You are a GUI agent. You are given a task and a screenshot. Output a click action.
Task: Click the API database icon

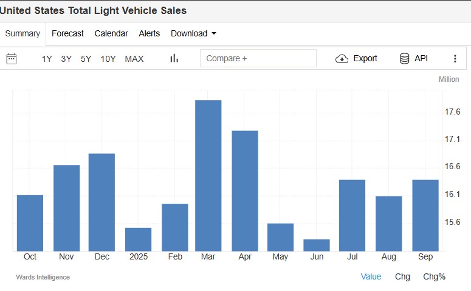pyautogui.click(x=405, y=59)
